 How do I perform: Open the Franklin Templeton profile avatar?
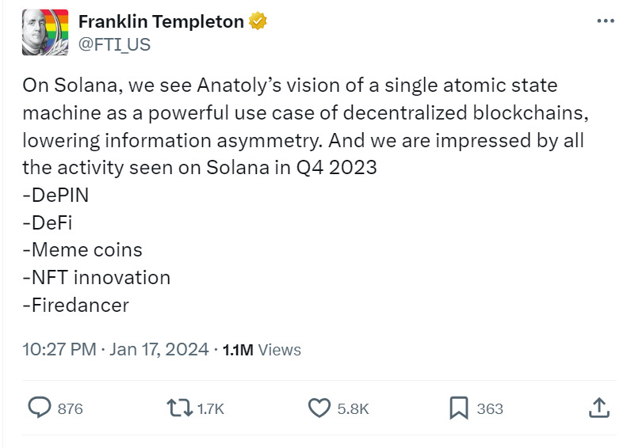click(45, 32)
